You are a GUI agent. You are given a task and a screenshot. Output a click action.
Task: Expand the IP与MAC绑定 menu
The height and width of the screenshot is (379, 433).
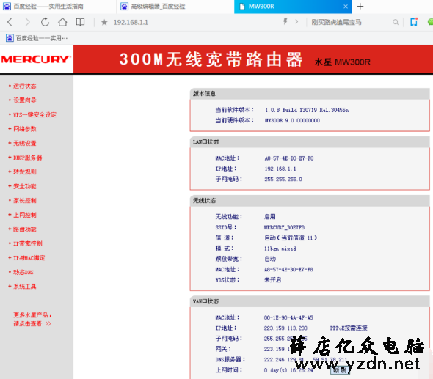[29, 258]
